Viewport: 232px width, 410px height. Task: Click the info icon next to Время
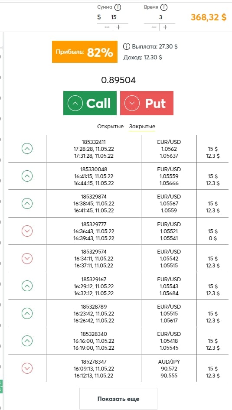[164, 7]
